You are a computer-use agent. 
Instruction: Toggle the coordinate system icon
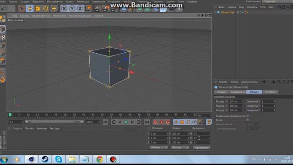88,9
